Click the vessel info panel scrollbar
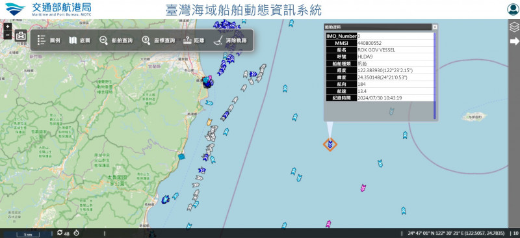This screenshot has height=238, width=520. pyautogui.click(x=435, y=75)
